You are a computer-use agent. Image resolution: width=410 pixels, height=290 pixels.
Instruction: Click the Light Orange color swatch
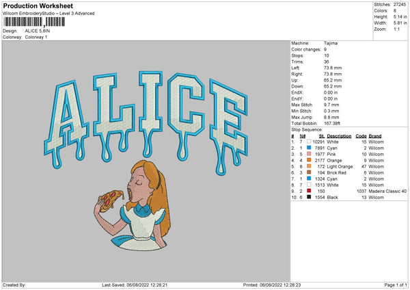[309, 166]
